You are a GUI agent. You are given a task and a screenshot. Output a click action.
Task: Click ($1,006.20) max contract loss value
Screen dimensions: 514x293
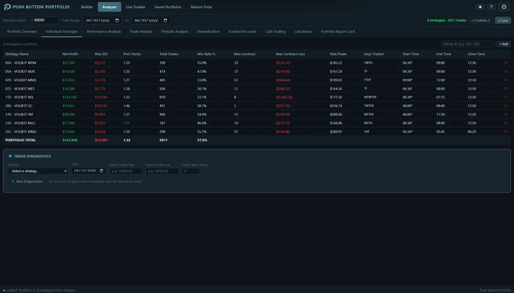tap(284, 97)
